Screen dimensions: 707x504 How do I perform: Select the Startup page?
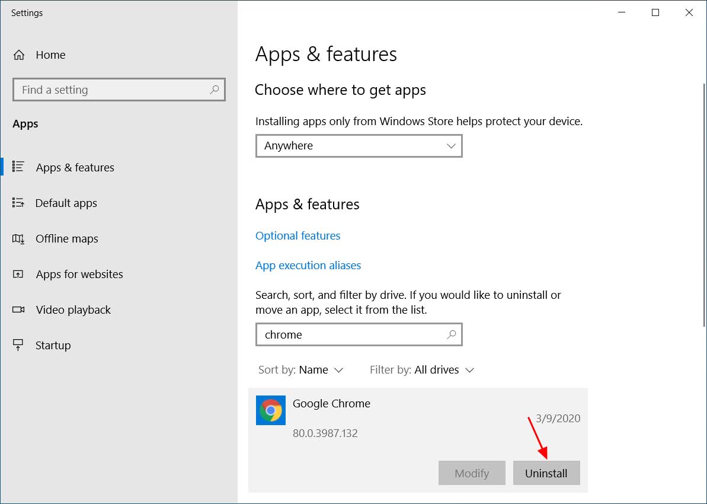pyautogui.click(x=53, y=346)
